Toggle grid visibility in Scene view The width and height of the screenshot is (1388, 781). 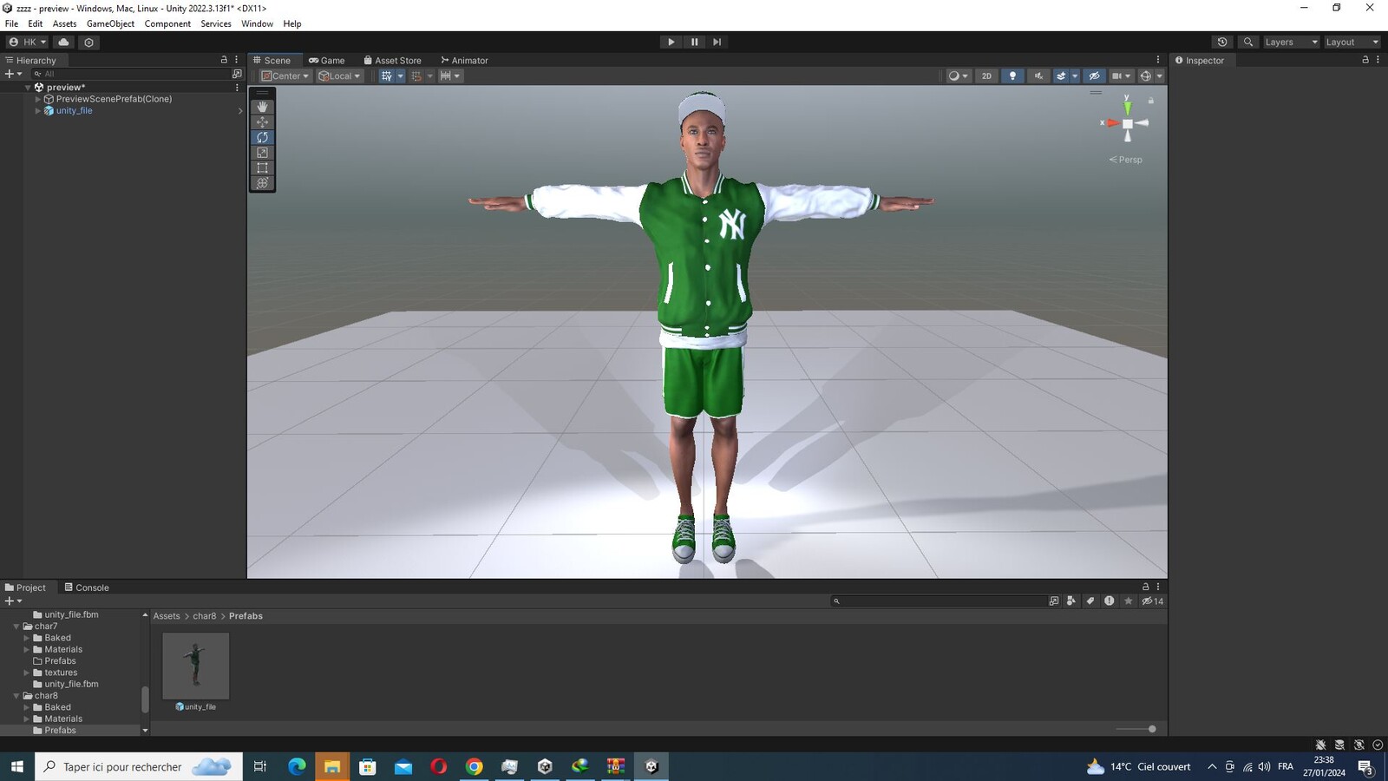pos(387,75)
